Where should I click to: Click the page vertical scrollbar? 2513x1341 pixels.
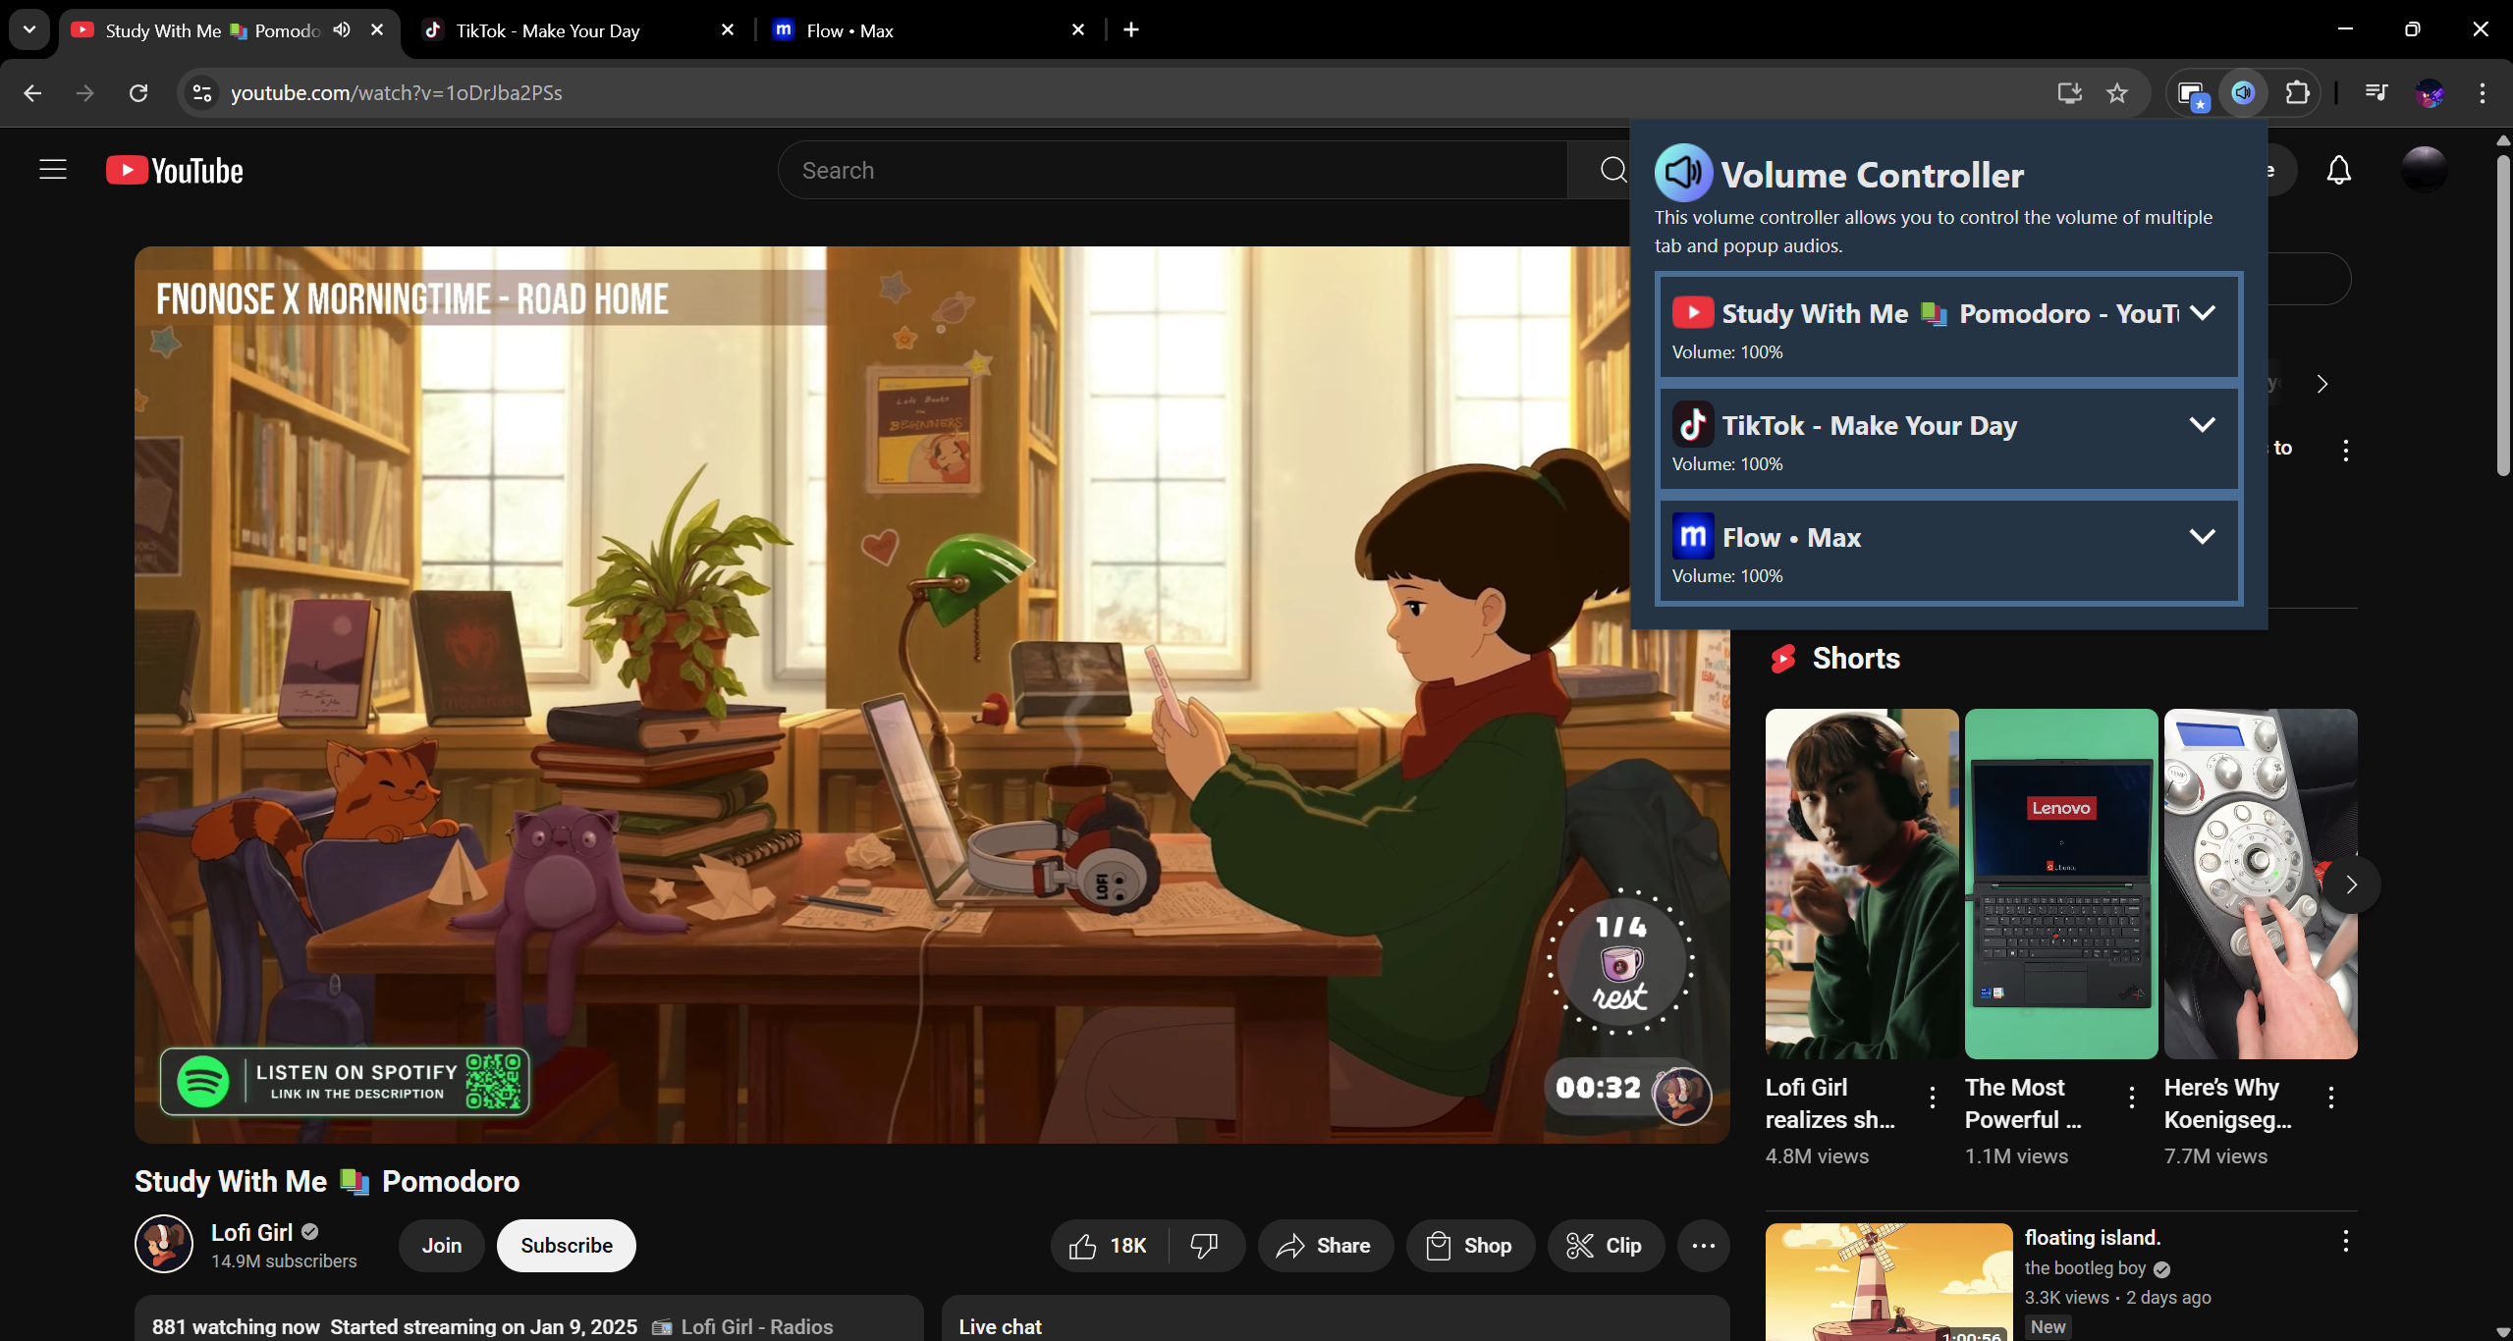[2503, 314]
